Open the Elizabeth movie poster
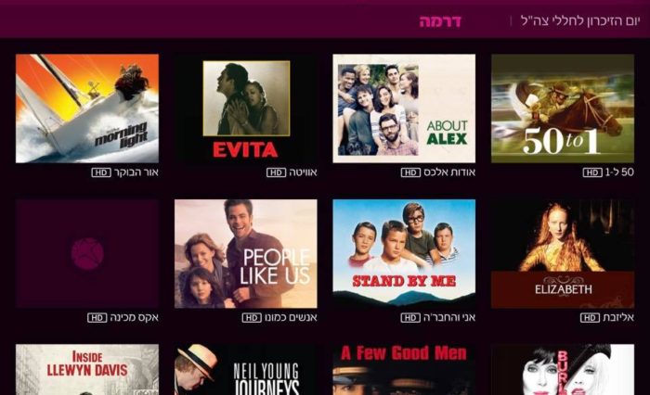Image resolution: width=650 pixels, height=395 pixels. pos(563,254)
